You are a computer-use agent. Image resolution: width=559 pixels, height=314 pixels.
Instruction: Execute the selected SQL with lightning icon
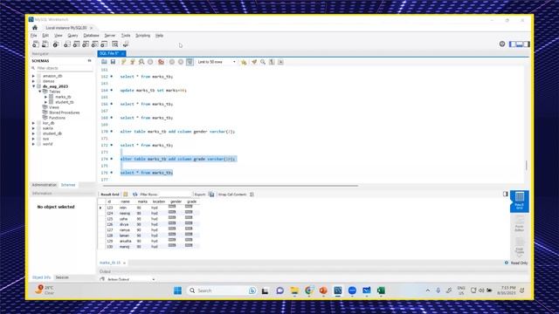(123, 62)
